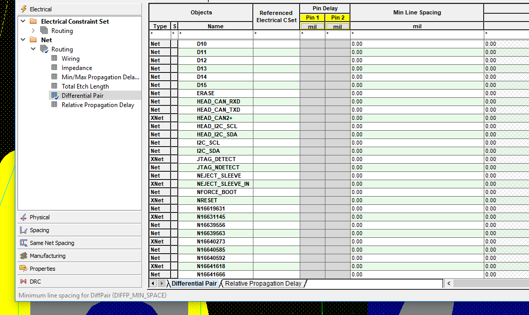The height and width of the screenshot is (315, 529).
Task: Switch to Relative Propagation Delay sheet tab
Action: 263,284
